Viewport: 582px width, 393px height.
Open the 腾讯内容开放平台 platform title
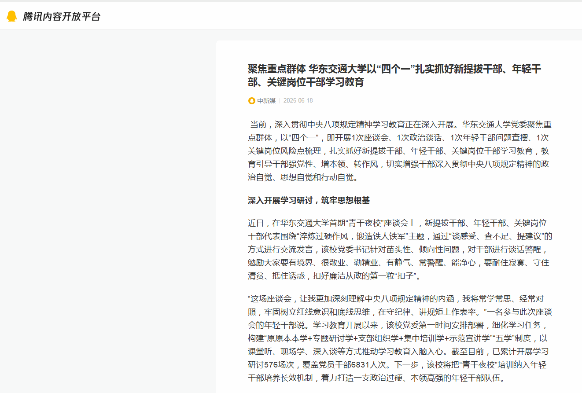[x=62, y=17]
